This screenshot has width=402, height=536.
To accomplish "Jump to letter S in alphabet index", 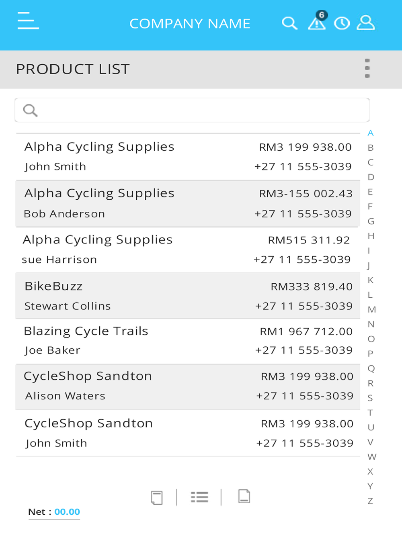I will [x=370, y=398].
